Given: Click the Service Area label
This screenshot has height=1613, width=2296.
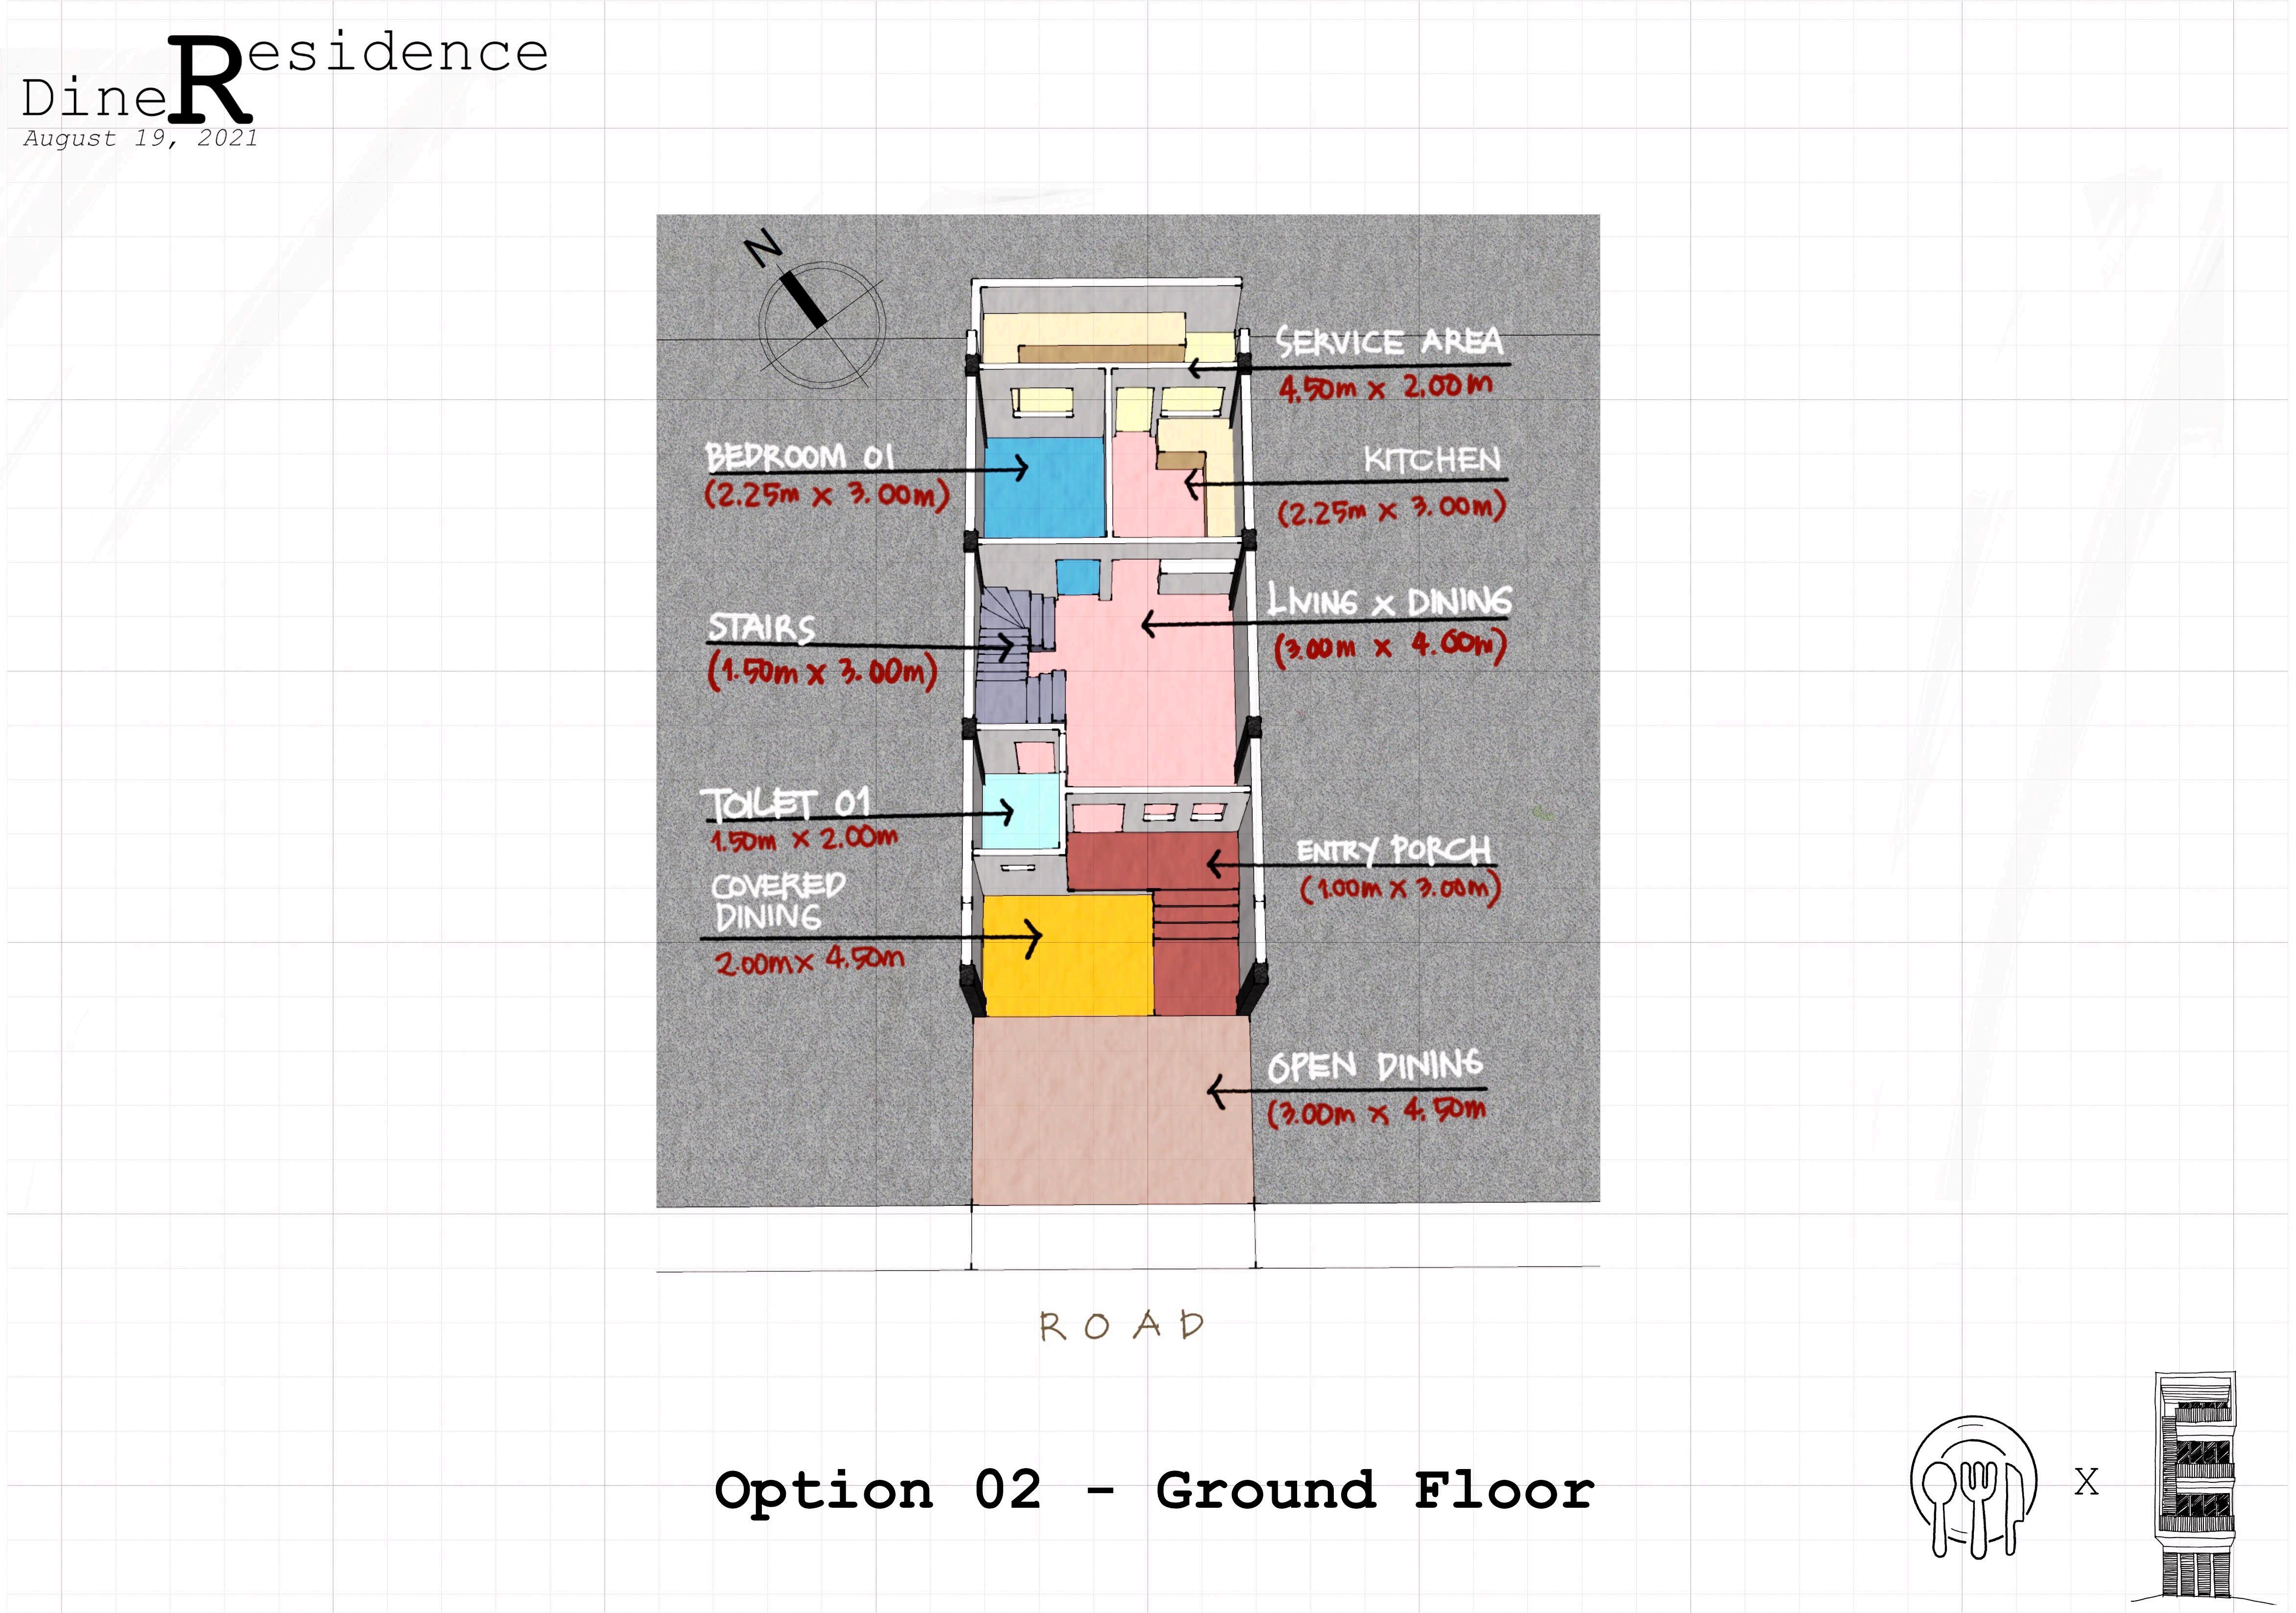Looking at the screenshot, I should pos(1389,343).
